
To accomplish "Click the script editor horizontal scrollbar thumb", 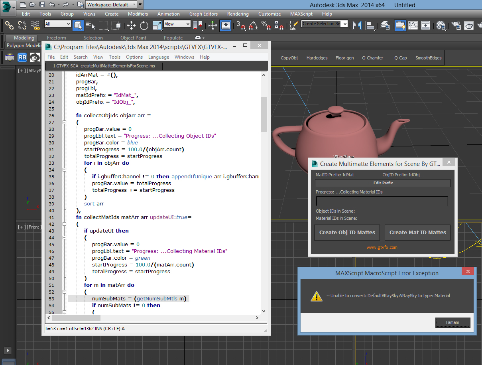I will [76, 318].
